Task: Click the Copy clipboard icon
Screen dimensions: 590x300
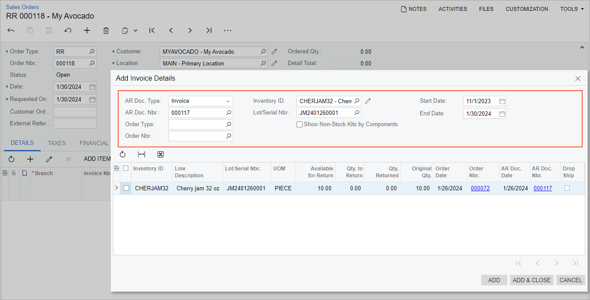Action: 125,30
